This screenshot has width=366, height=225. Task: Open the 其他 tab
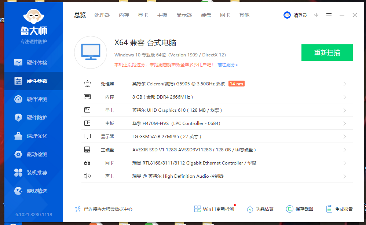click(x=244, y=15)
